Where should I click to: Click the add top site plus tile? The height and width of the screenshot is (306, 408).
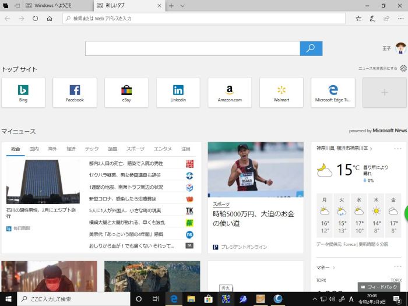click(384, 92)
